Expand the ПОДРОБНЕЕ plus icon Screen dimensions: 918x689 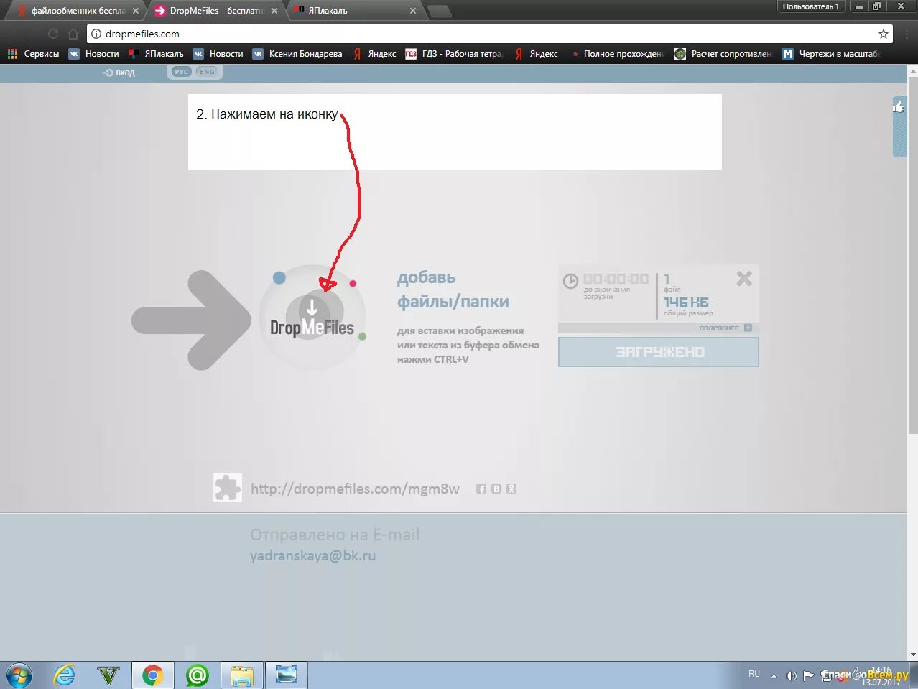tap(748, 328)
